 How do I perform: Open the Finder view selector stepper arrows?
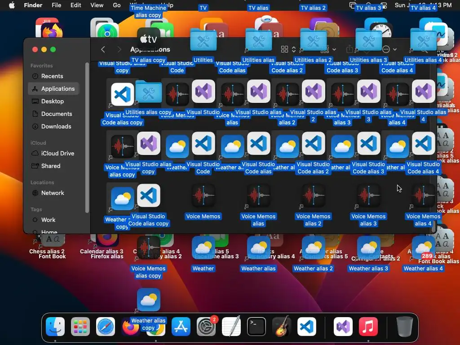tap(294, 49)
